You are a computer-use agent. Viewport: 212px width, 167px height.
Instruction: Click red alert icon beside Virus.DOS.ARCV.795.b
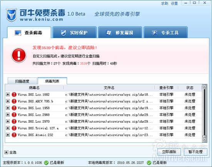14,101
